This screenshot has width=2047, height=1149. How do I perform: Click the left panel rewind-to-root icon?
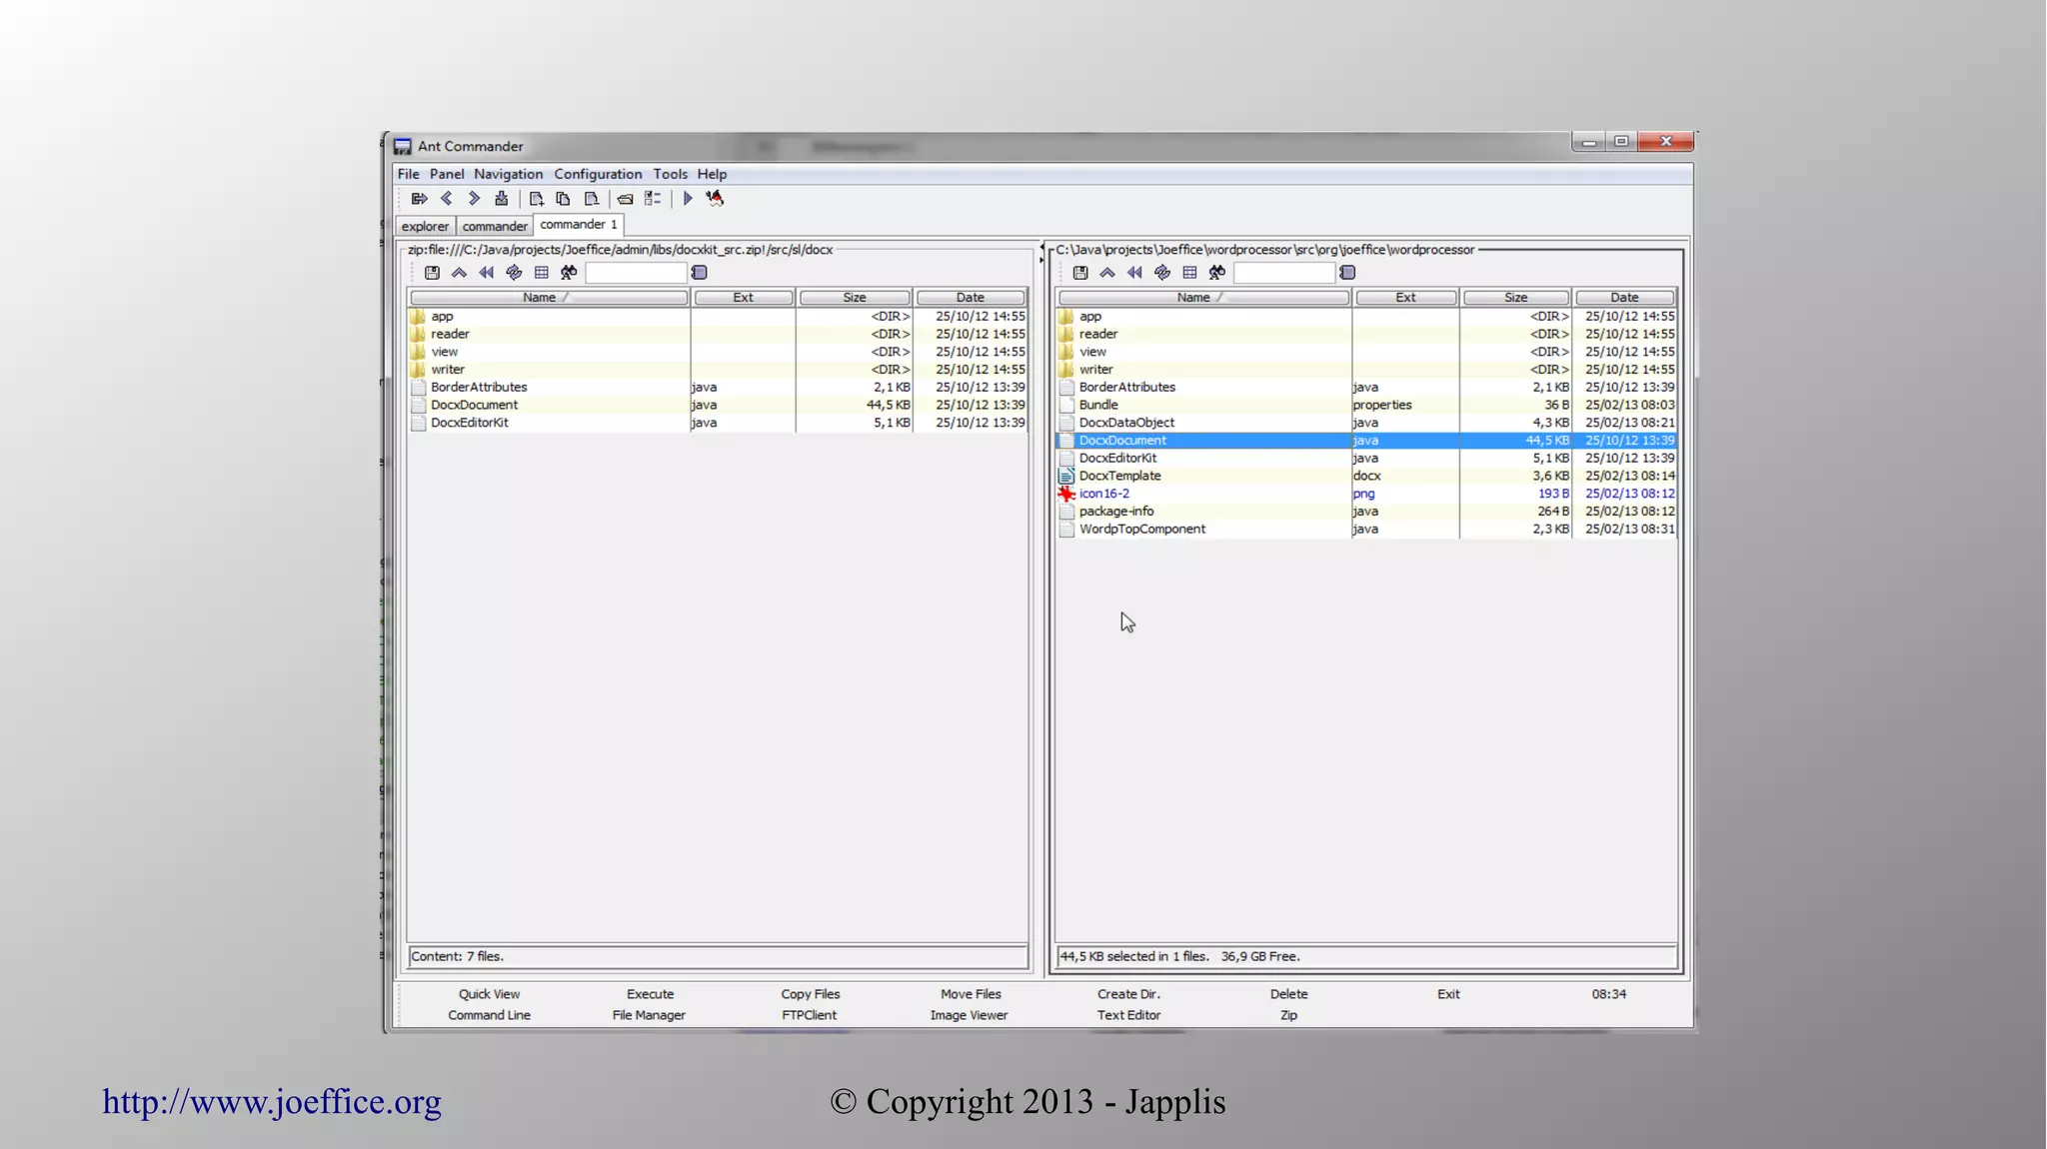(x=486, y=273)
